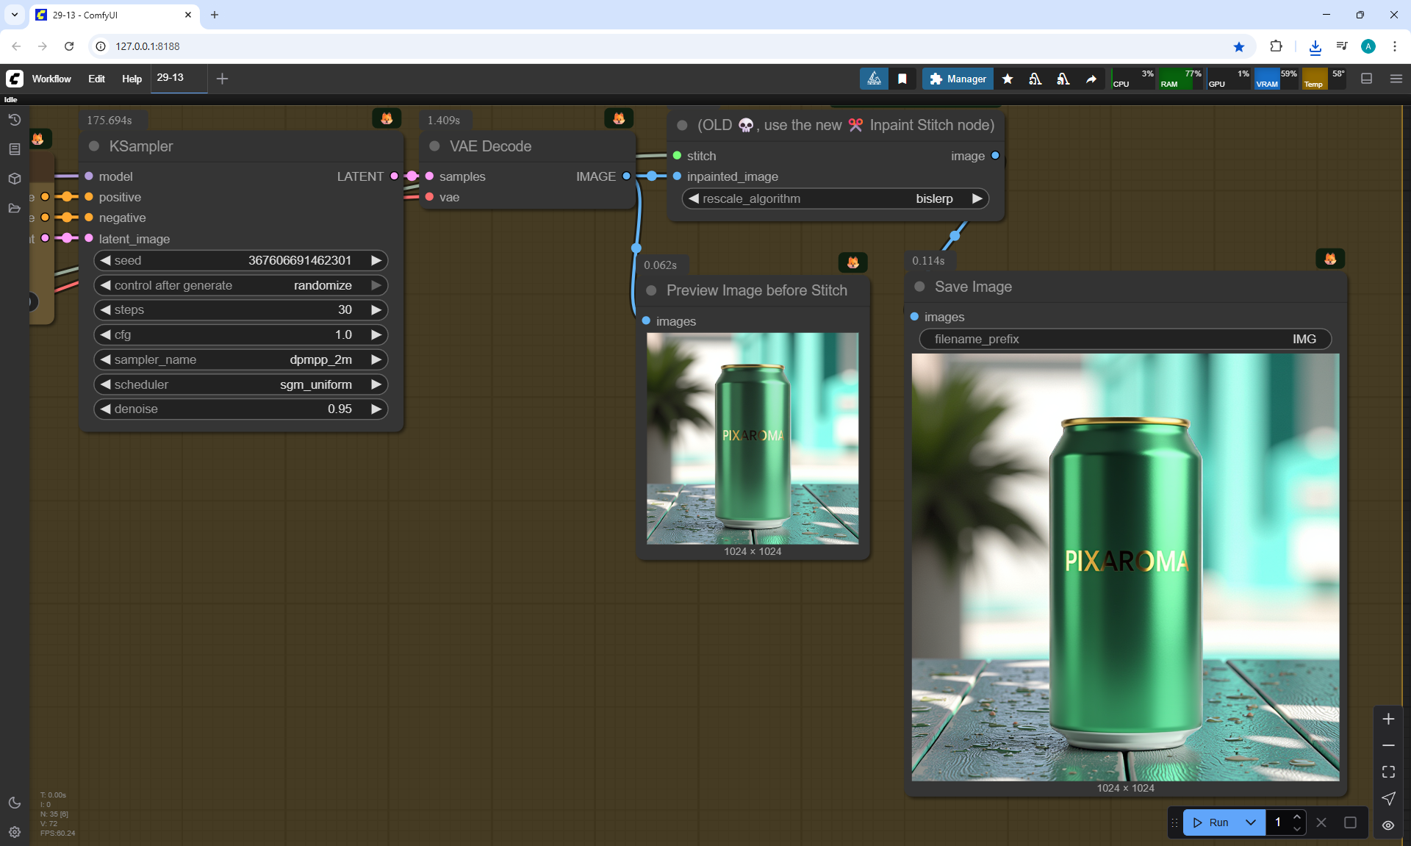Viewport: 1411px width, 846px height.
Task: Toggle dark theme moon icon
Action: (14, 803)
